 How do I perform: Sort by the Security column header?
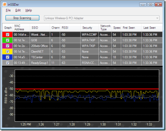[89, 27]
